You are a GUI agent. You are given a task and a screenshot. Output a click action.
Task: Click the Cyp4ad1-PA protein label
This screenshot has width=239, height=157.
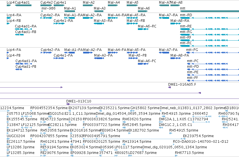click(x=26, y=61)
